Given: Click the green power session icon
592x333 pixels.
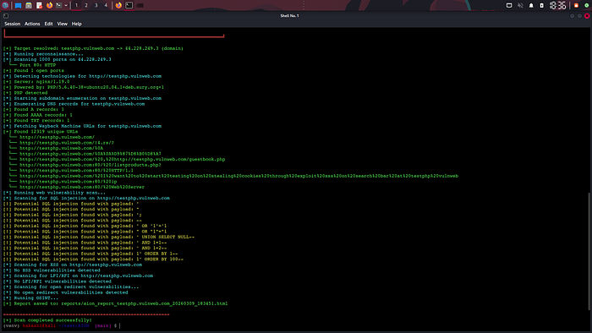Looking at the screenshot, I should point(587,5).
